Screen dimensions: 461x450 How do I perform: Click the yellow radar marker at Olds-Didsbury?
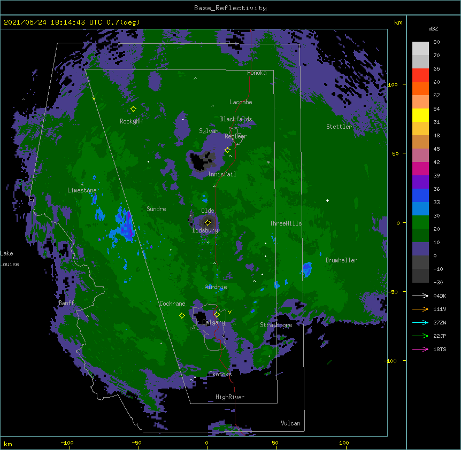point(208,222)
